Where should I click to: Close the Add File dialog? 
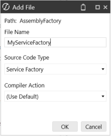point(105,7)
